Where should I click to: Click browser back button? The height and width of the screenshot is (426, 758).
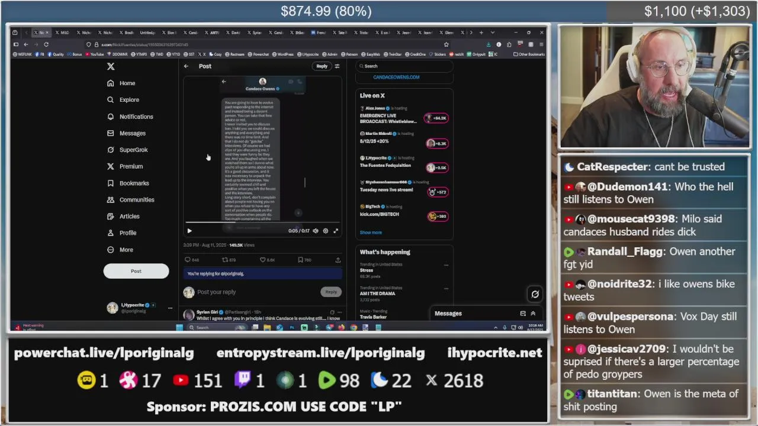pyautogui.click(x=26, y=44)
